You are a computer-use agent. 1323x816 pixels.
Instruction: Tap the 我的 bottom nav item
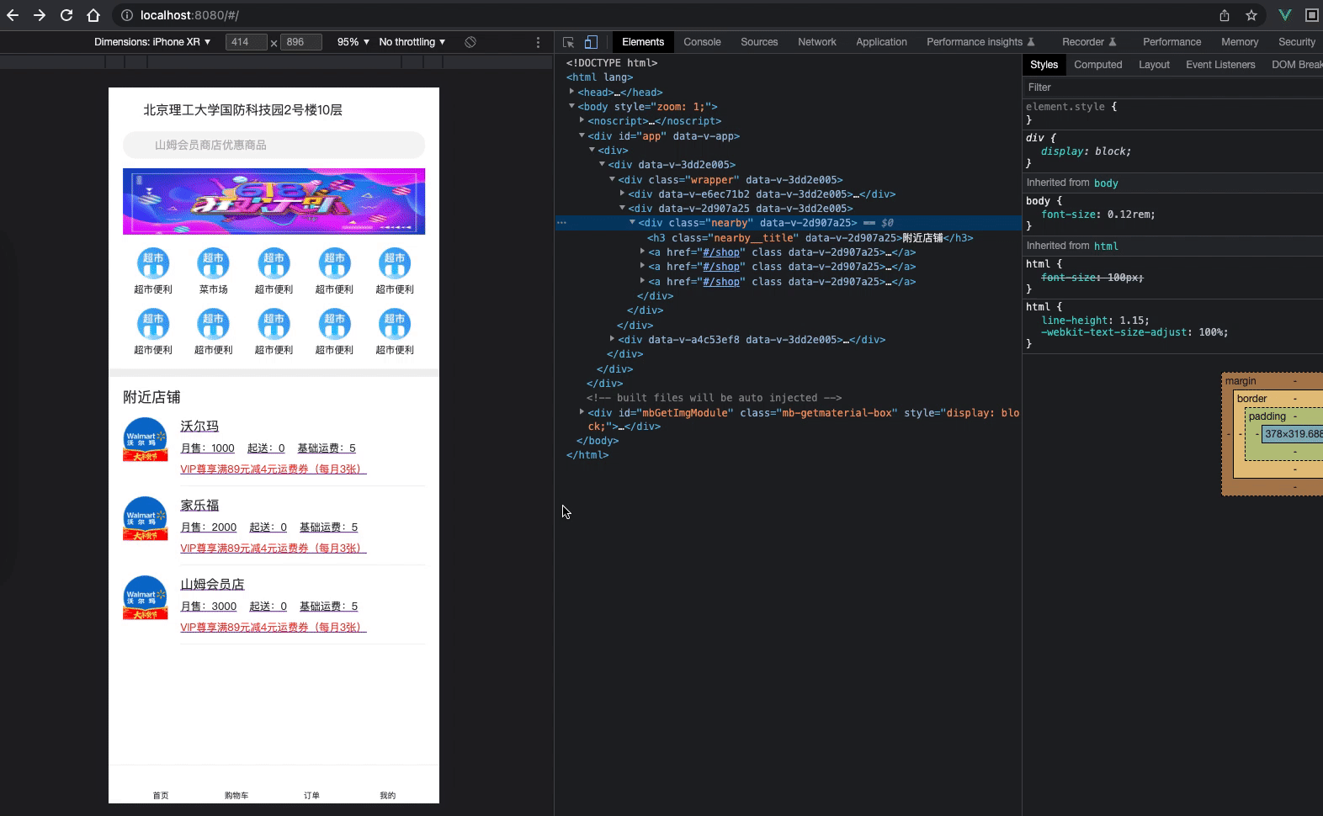click(x=387, y=795)
